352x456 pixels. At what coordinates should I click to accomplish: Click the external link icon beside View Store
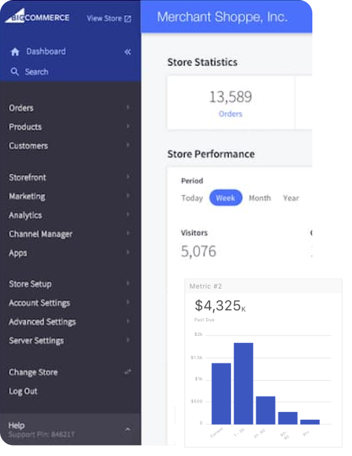pos(128,19)
